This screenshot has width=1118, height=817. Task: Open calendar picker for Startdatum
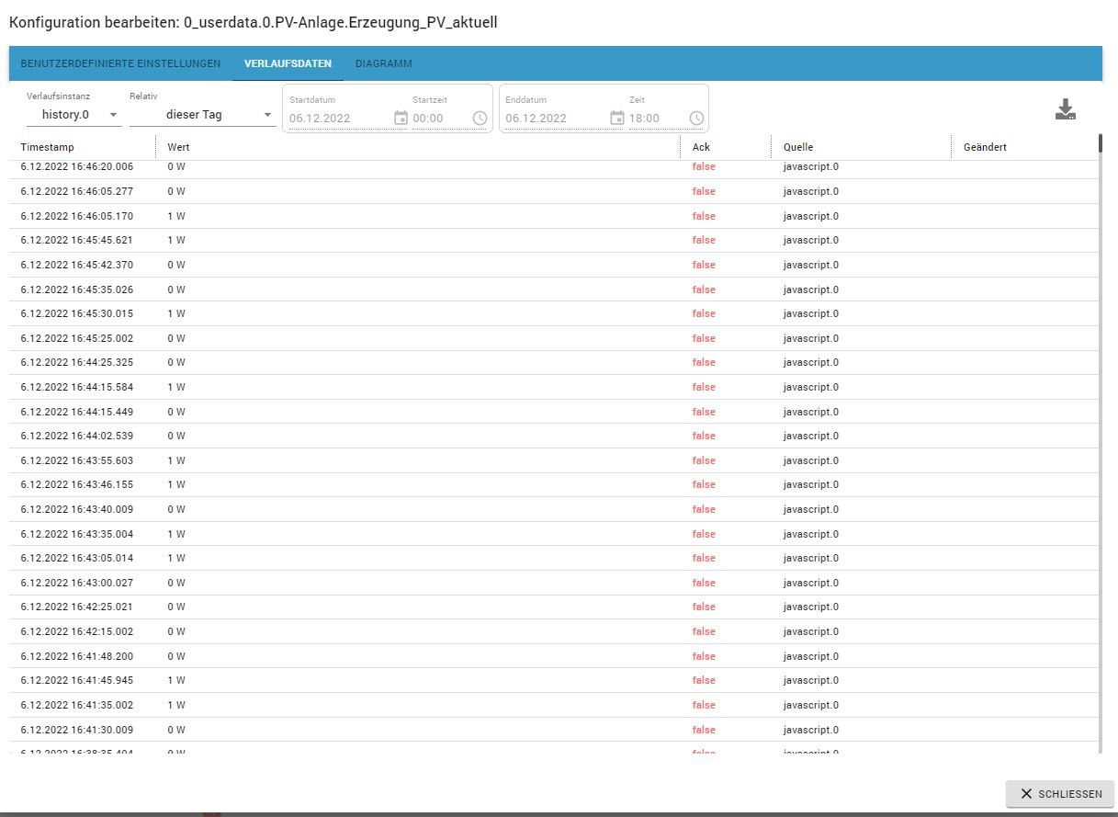click(401, 118)
